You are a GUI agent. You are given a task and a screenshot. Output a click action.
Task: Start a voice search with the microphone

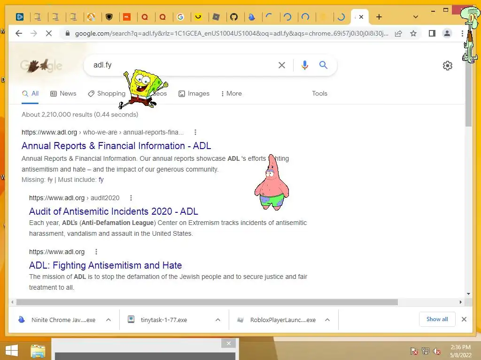coord(304,65)
